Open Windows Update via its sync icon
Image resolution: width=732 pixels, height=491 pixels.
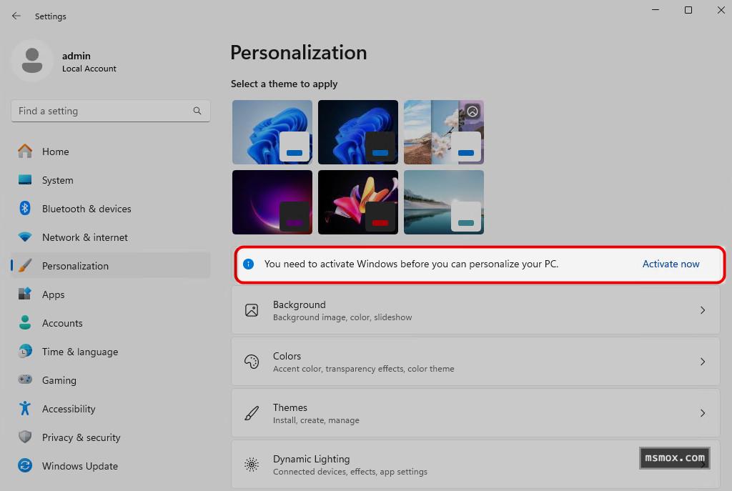tap(25, 466)
